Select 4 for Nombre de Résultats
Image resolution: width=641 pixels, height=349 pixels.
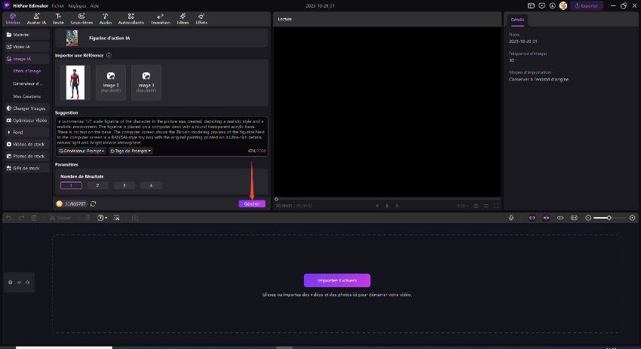pyautogui.click(x=151, y=185)
